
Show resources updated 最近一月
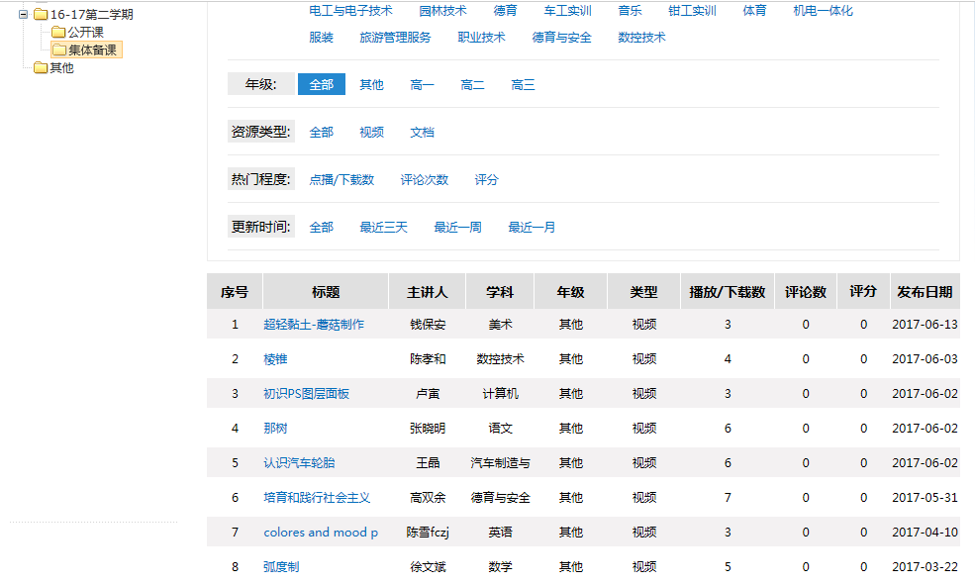(x=532, y=228)
